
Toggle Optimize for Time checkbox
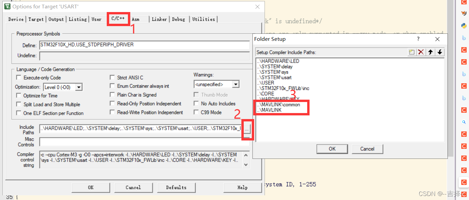(x=18, y=95)
